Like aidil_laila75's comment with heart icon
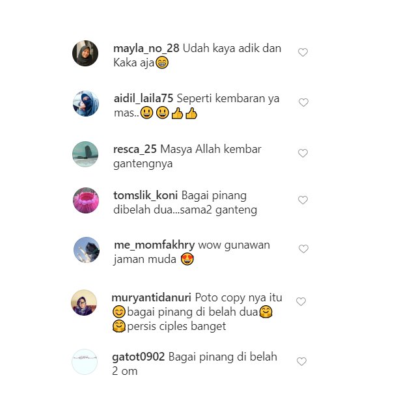The width and height of the screenshot is (397, 397). click(303, 103)
